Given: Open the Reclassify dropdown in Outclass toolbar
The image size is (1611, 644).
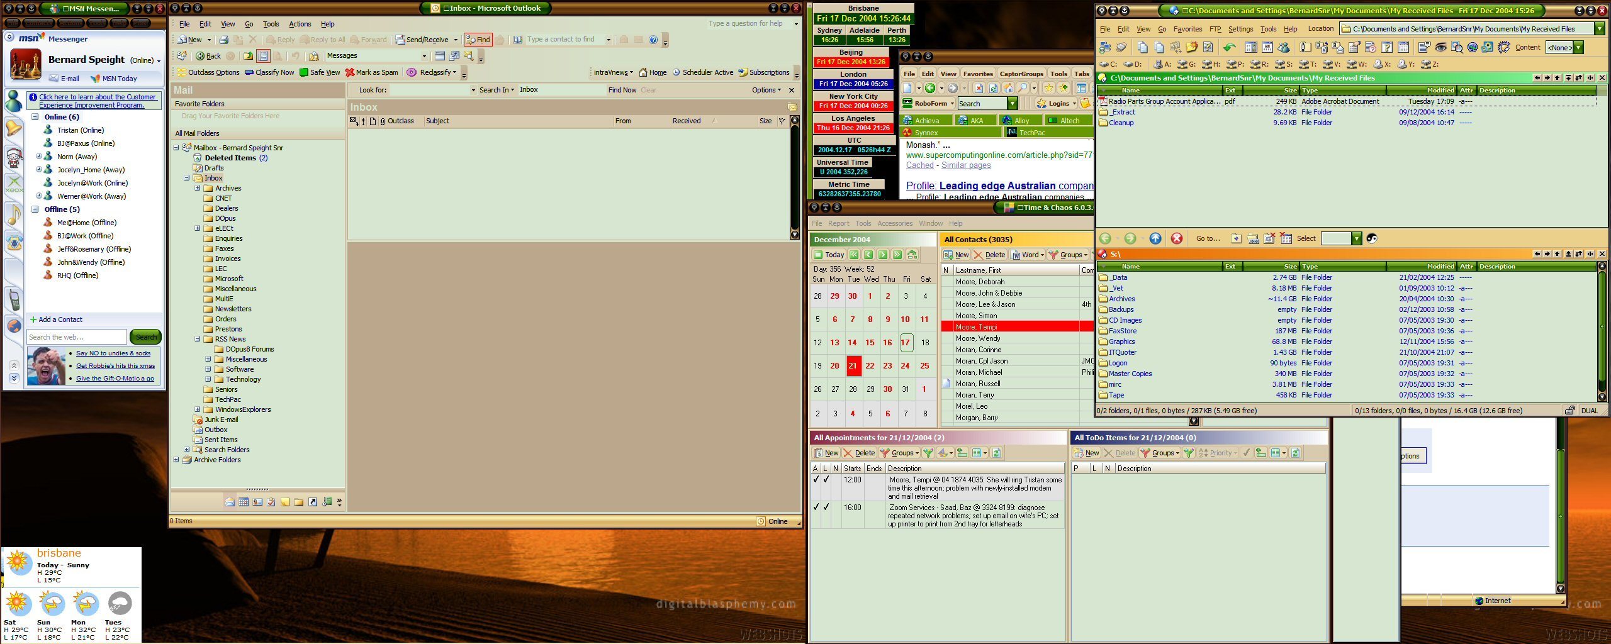Looking at the screenshot, I should pos(432,72).
